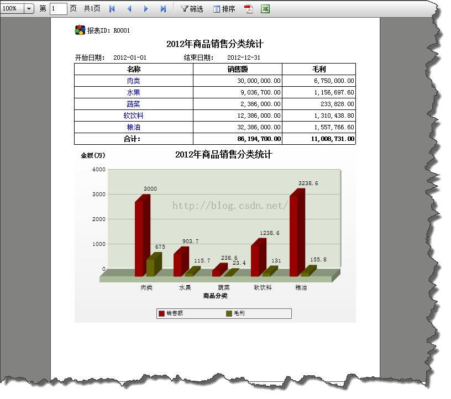Go to previous page arrow
This screenshot has height=399, width=451.
[x=129, y=9]
